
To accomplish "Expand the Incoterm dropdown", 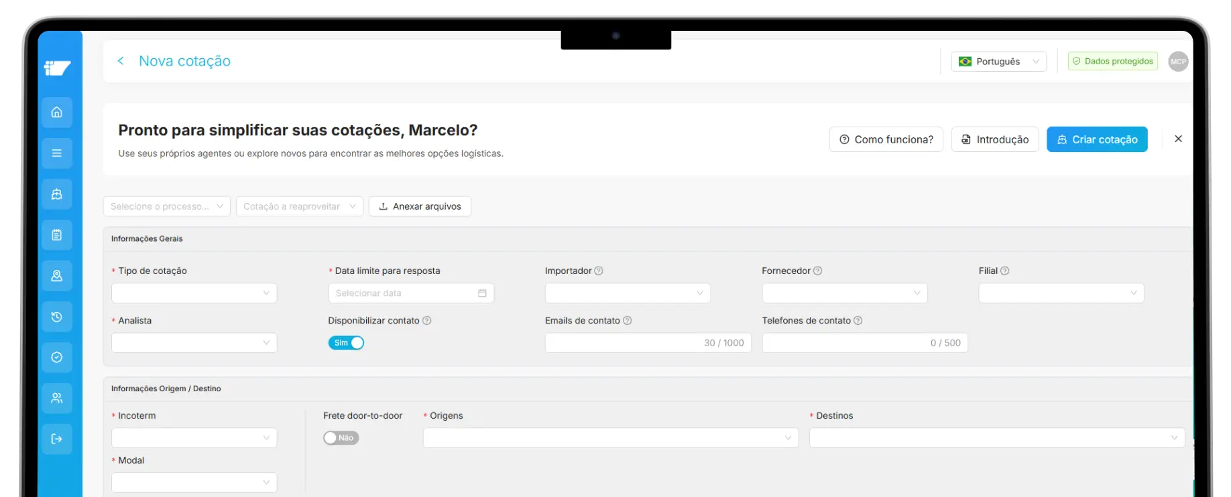I will (194, 438).
